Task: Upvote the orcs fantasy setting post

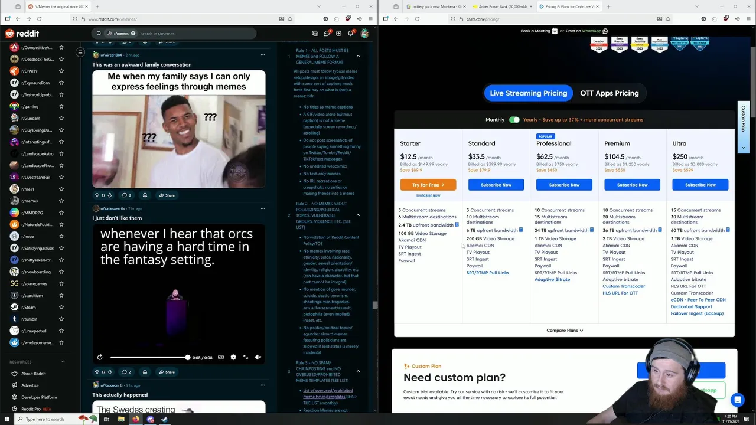Action: 97,372
